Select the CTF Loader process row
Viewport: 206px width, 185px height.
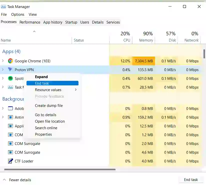[100, 161]
